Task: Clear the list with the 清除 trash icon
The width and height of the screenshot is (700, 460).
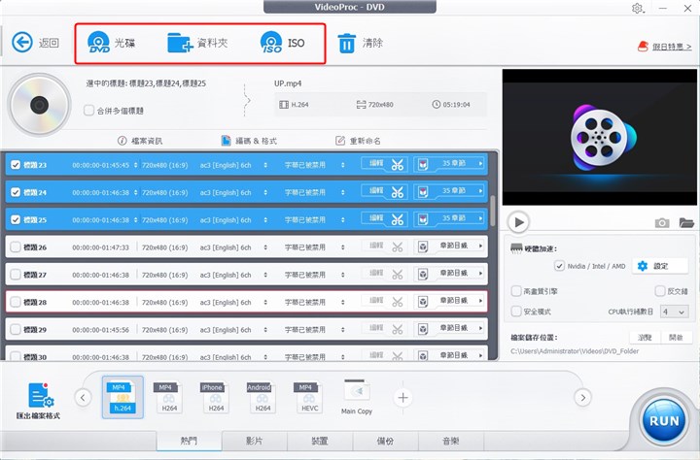Action: 346,44
